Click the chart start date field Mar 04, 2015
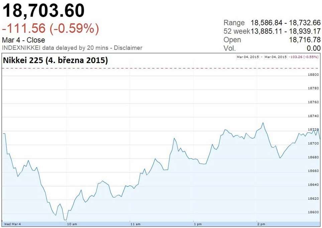Viewport: 322px width, 228px height. coord(248,57)
